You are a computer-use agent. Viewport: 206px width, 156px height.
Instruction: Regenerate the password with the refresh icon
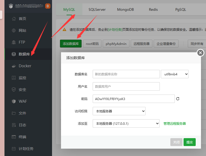click(x=178, y=99)
